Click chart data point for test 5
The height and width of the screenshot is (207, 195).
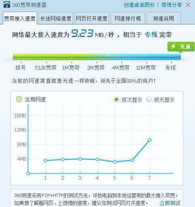115,162
